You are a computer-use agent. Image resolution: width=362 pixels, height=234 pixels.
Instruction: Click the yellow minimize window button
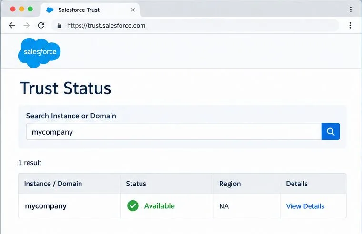coord(21,9)
